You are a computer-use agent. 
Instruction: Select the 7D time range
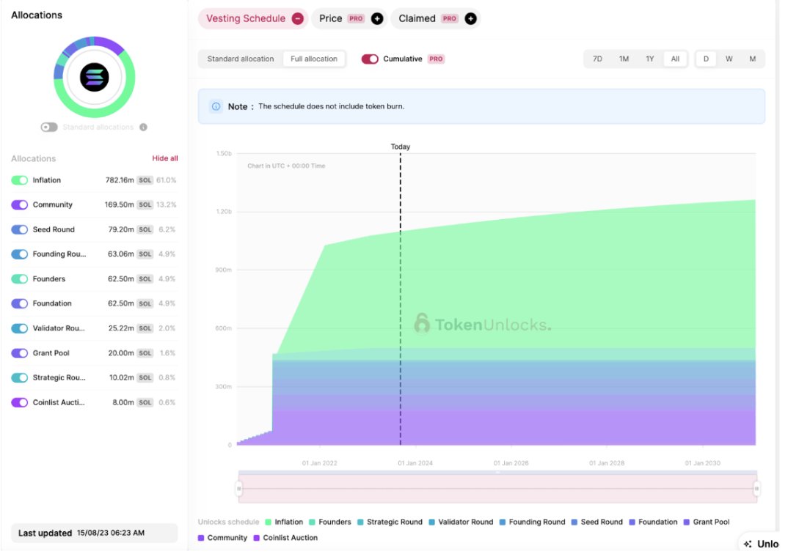pyautogui.click(x=597, y=58)
